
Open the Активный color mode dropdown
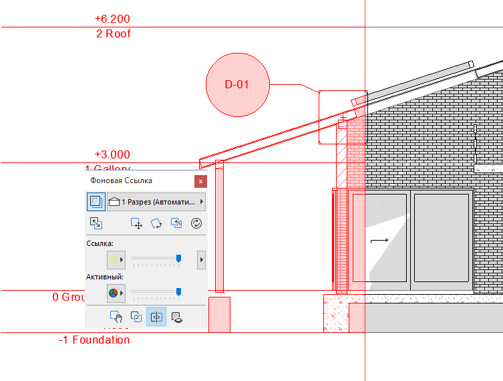pyautogui.click(x=116, y=293)
